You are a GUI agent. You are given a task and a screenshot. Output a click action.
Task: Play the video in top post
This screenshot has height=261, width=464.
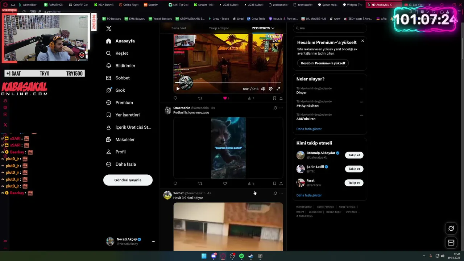pyautogui.click(x=178, y=89)
